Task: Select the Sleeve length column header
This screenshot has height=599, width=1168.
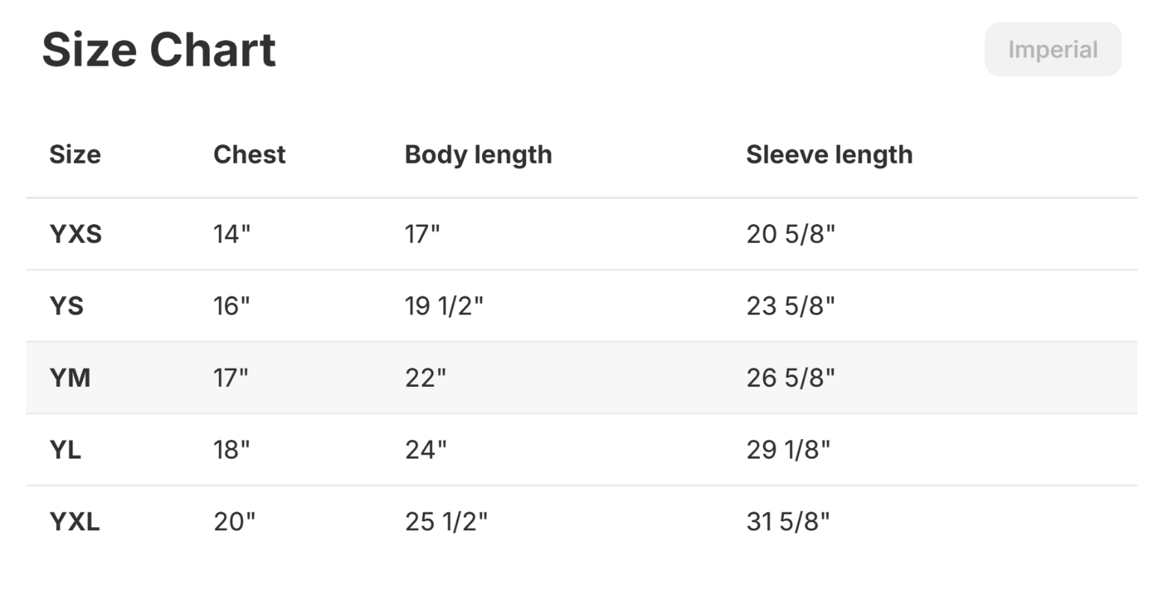Action: coord(829,155)
